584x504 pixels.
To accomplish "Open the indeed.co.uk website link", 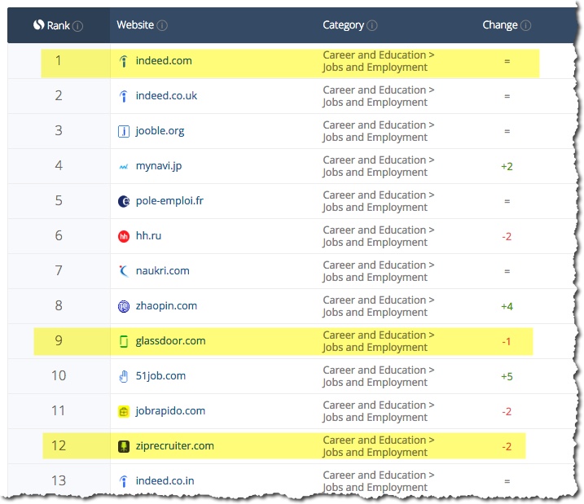I will coord(166,96).
